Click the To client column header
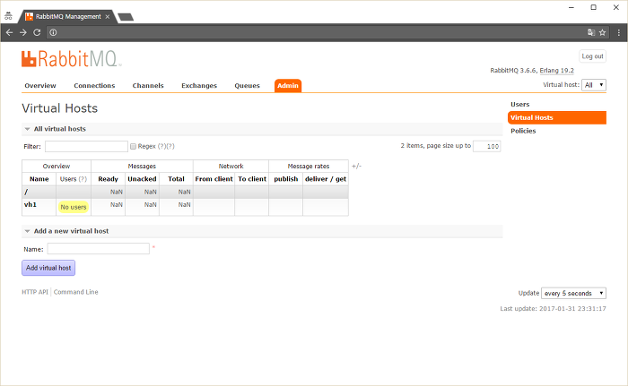This screenshot has height=386, width=628. pos(252,179)
